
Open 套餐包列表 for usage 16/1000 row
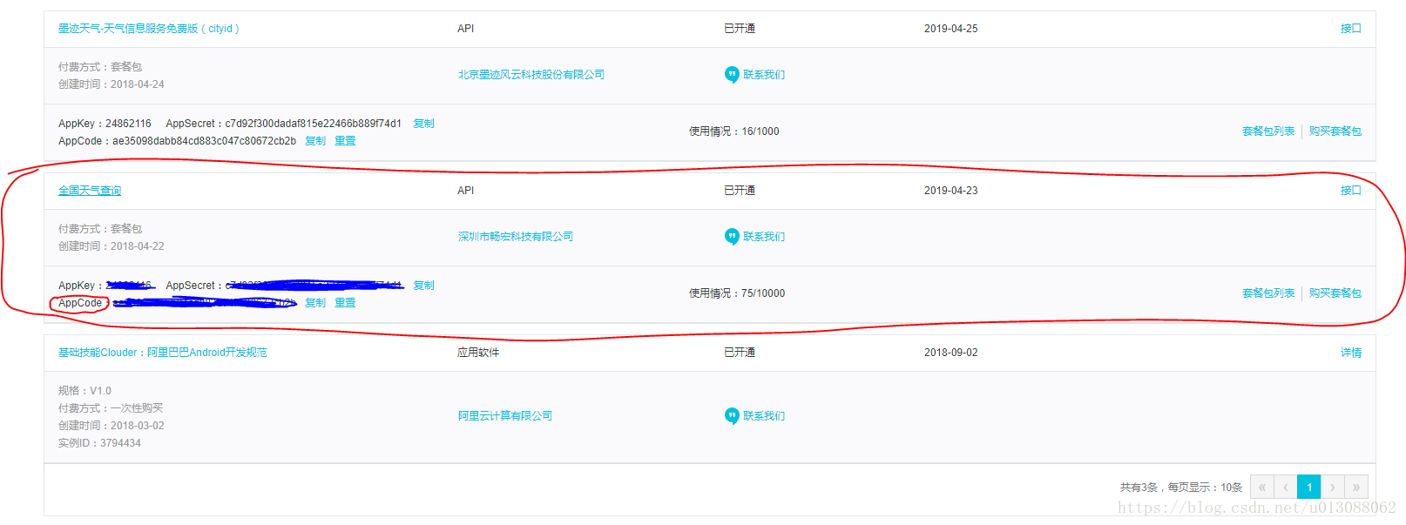click(1268, 131)
